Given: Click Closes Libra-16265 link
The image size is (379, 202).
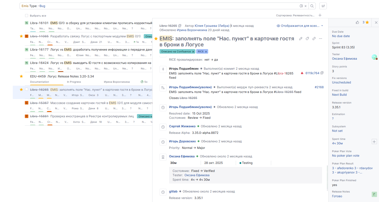Looking at the screenshot, I should coord(188,98).
